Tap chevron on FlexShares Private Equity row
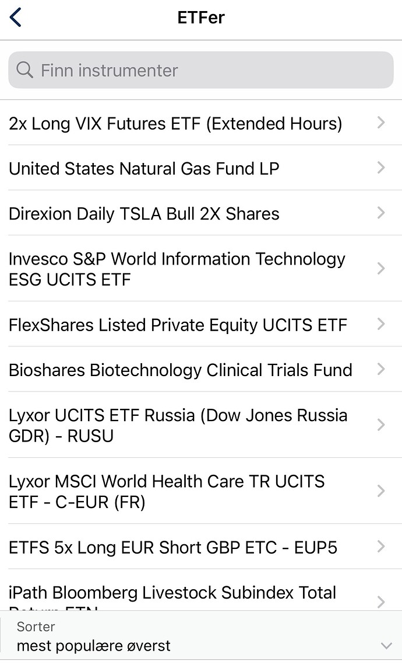402x664 pixels. 381,324
